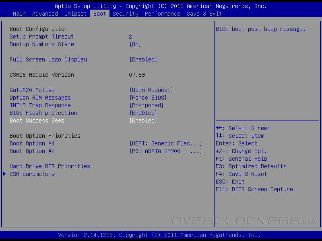This screenshot has width=322, height=241.
Task: Go to the Security tab
Action: (126, 14)
